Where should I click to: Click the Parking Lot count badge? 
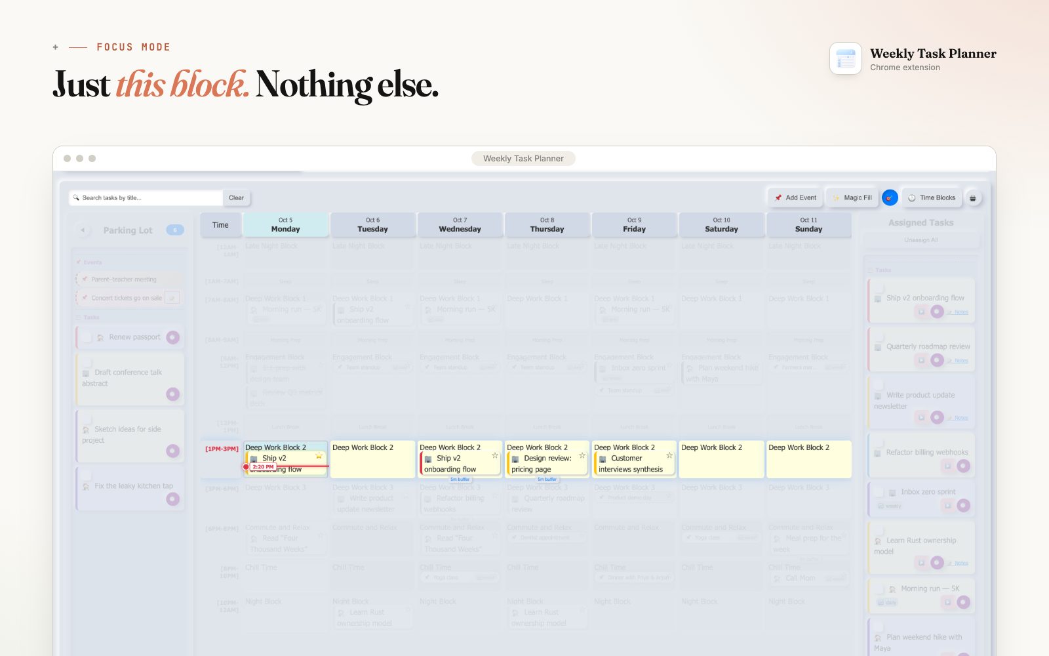[x=175, y=230]
